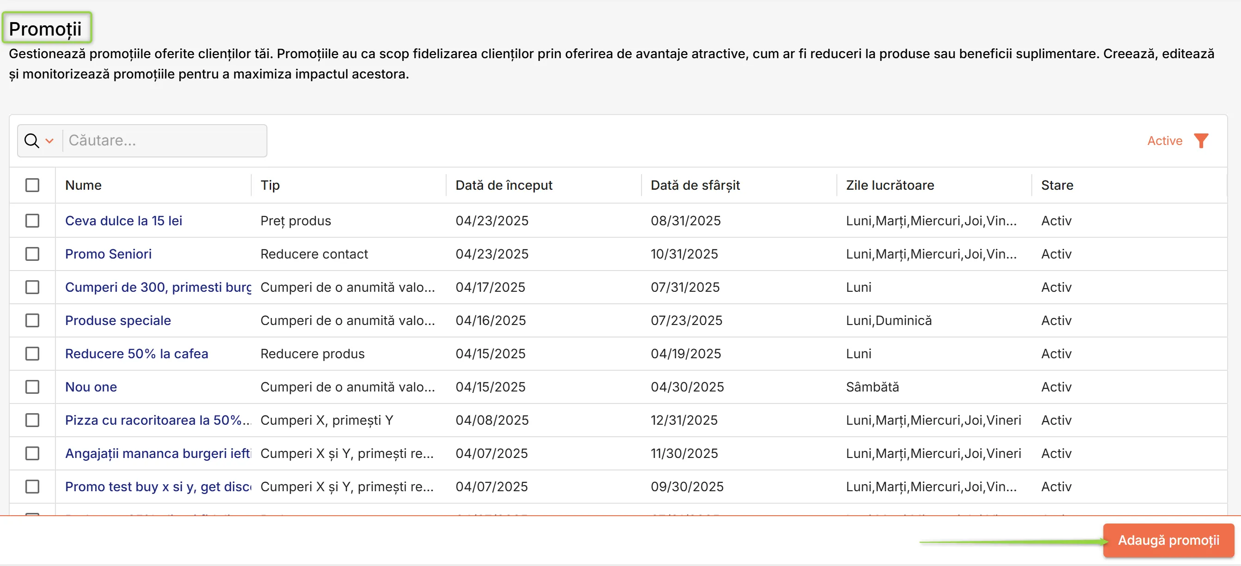Click the Căutare search input field
The width and height of the screenshot is (1241, 566).
165,141
